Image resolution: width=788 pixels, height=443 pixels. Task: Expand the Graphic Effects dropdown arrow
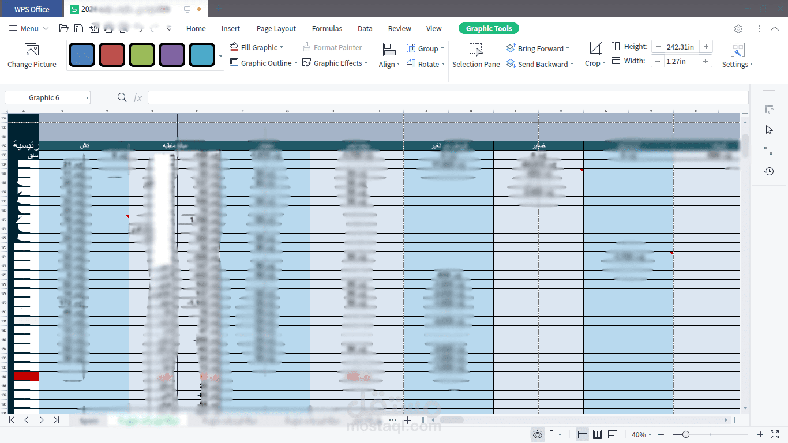(x=366, y=63)
